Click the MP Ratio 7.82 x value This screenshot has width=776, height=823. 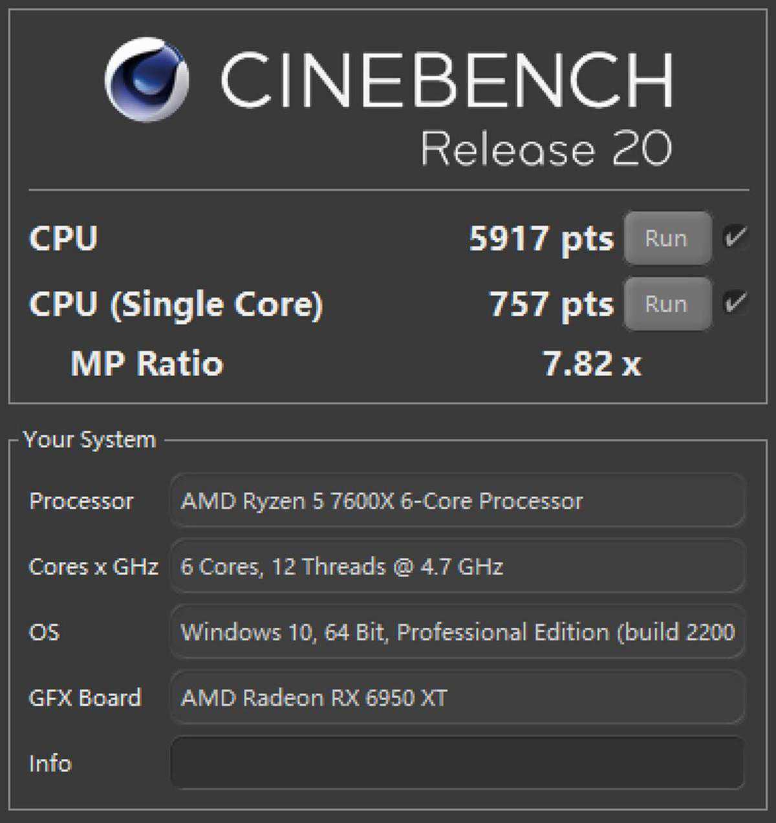592,363
